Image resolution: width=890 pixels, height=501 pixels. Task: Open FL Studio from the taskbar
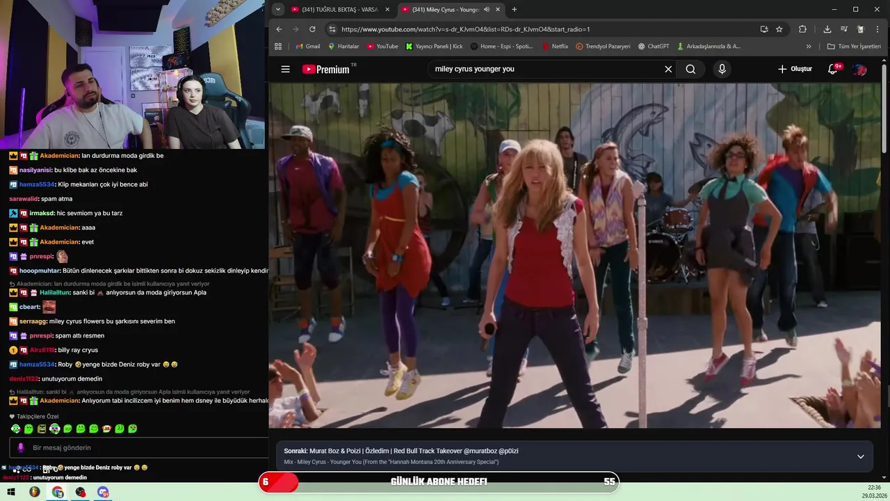tap(34, 492)
